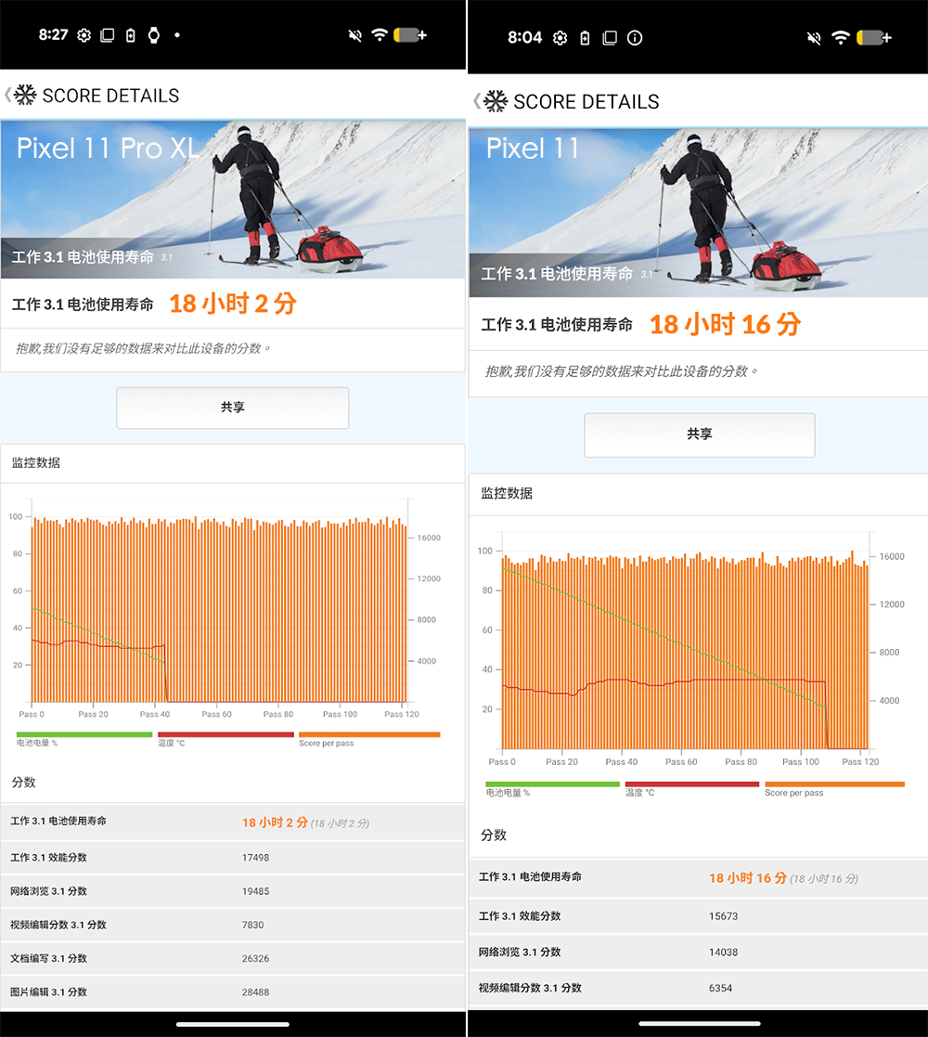Tap the green 电池电量 % legend on Pixel 11 Pro XL
Screen dimensions: 928x1037
pos(84,739)
